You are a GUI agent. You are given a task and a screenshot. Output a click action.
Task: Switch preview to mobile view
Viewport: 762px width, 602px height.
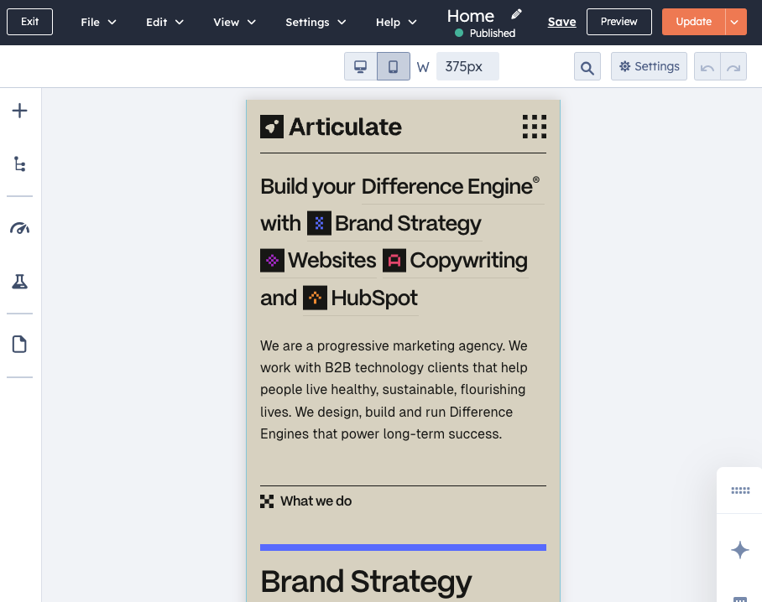(x=393, y=65)
